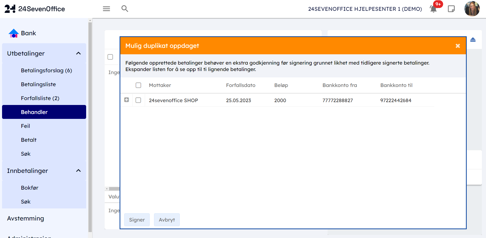The width and height of the screenshot is (486, 238).
Task: Go to Forfallsliste (2)
Action: point(40,98)
